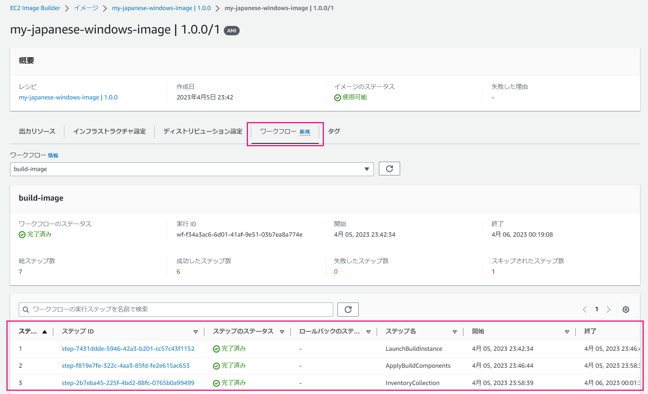Click ApplyBuildComponents step name cell
Screen dimensions: 648x394
pyautogui.click(x=418, y=366)
